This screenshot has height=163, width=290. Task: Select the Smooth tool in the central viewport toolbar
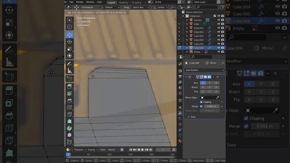click(x=69, y=135)
